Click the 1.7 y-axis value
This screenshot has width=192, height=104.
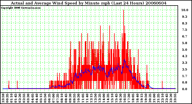185,76
